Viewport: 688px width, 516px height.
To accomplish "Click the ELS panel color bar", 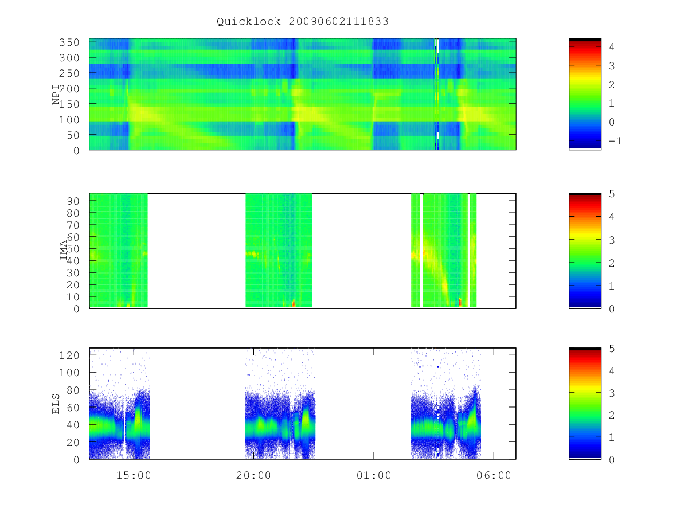I will pos(585,403).
